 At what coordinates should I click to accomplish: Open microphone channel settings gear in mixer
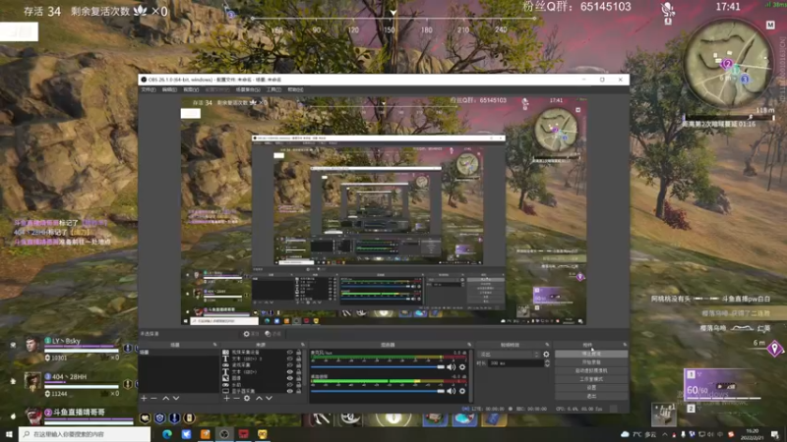(462, 367)
